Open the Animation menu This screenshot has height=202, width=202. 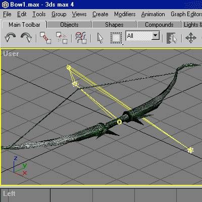click(153, 14)
